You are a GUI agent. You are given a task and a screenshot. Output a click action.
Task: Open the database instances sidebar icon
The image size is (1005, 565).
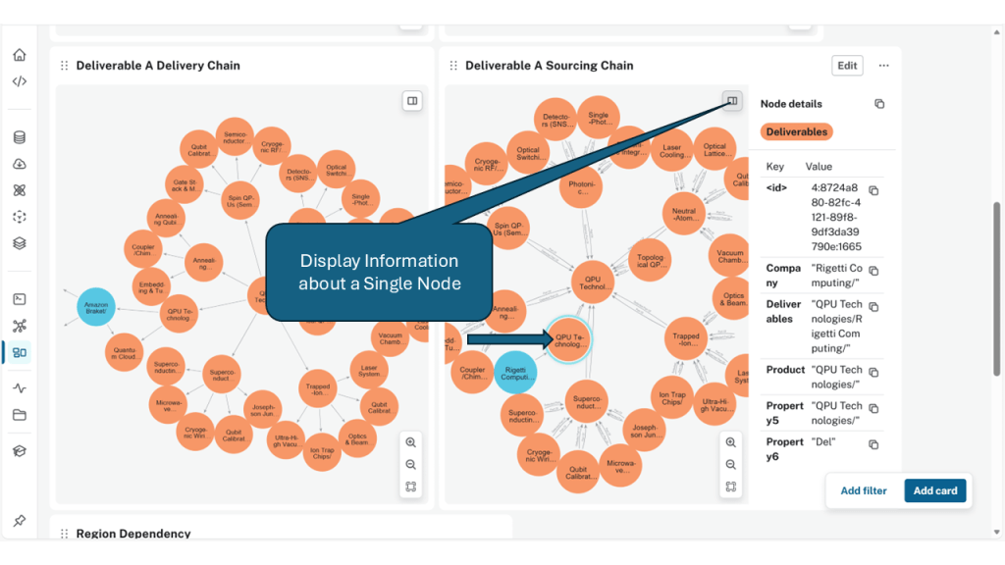[20, 137]
